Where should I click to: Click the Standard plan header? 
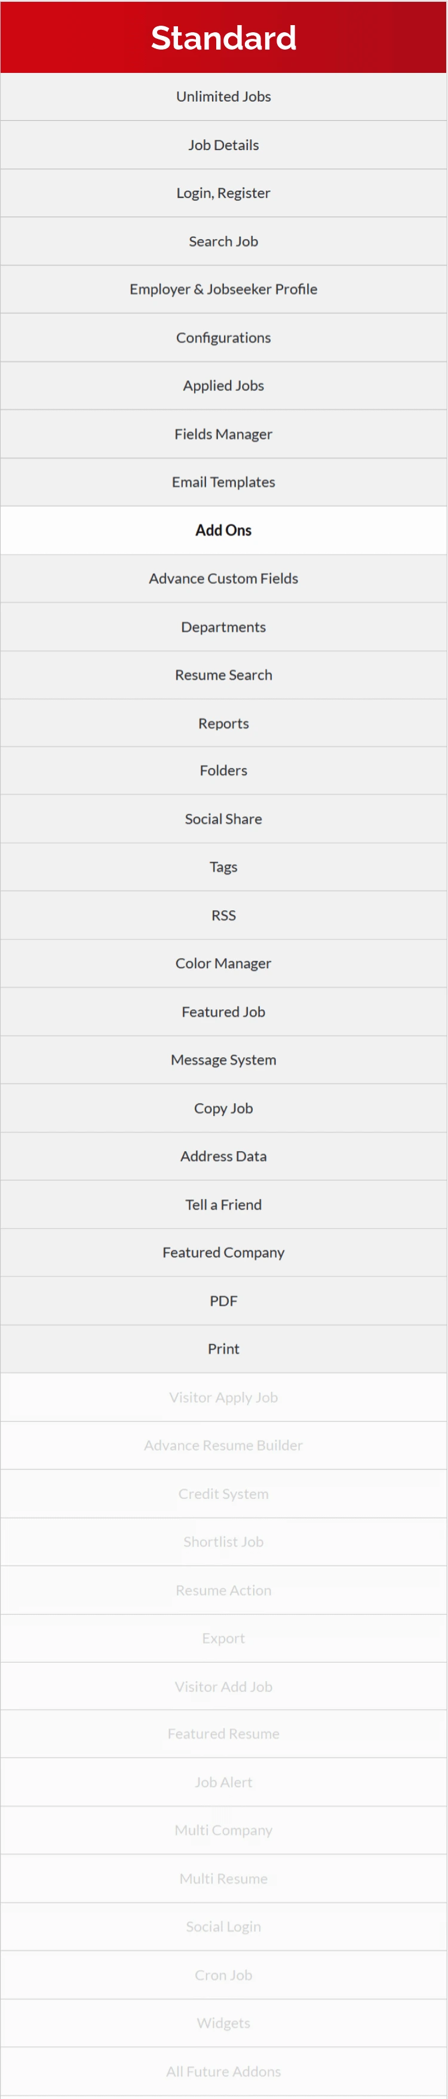223,38
